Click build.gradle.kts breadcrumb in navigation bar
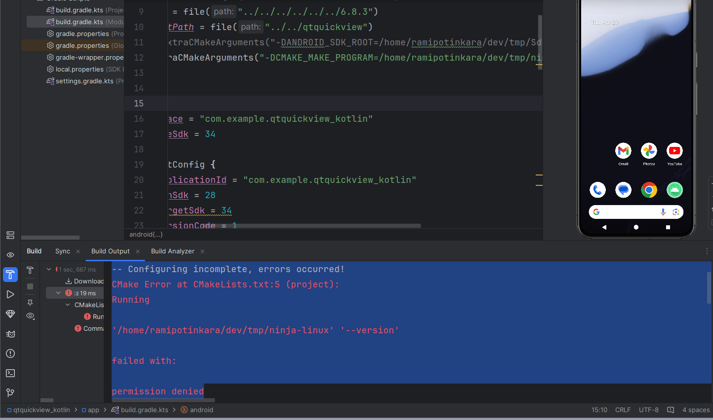Screen dimensions: 713x420 140,410
